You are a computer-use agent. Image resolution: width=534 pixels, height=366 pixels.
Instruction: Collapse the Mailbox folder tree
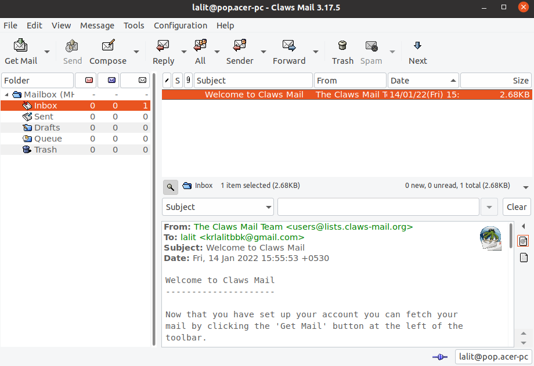click(x=7, y=95)
